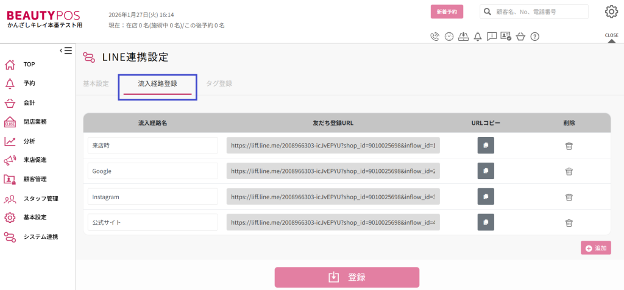Click the customer ID card icon
The width and height of the screenshot is (624, 290).
pos(506,37)
